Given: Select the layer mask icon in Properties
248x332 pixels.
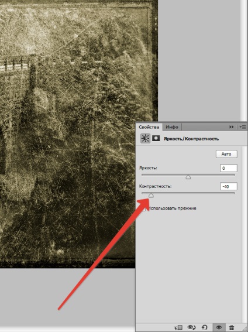Looking at the screenshot, I should [x=156, y=138].
